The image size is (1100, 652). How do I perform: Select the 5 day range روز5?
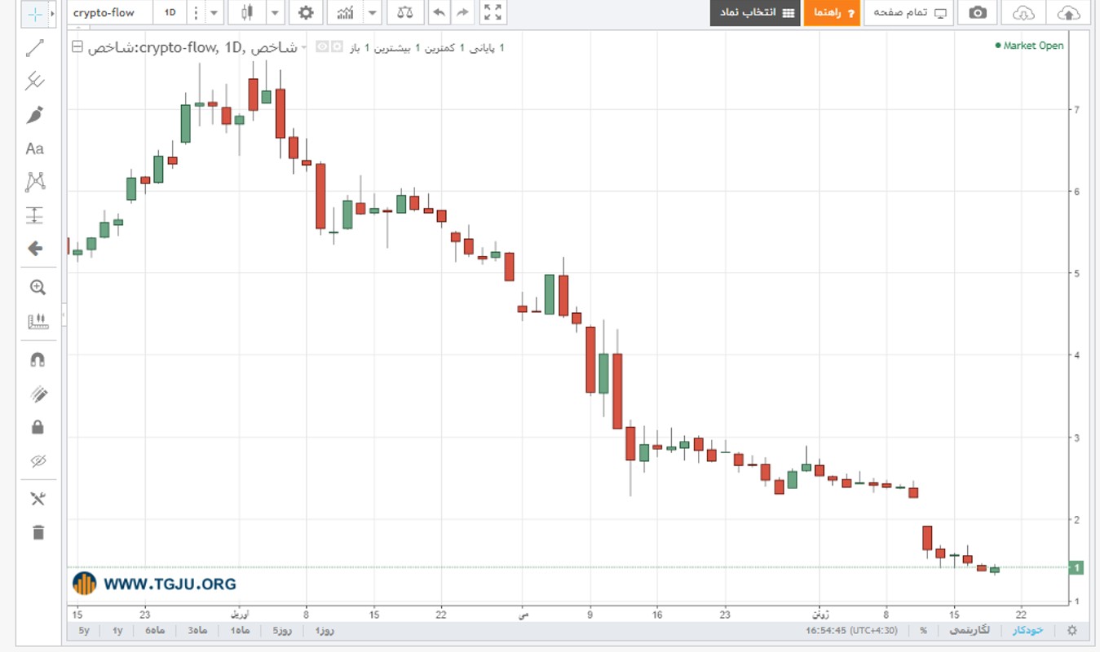(x=281, y=630)
